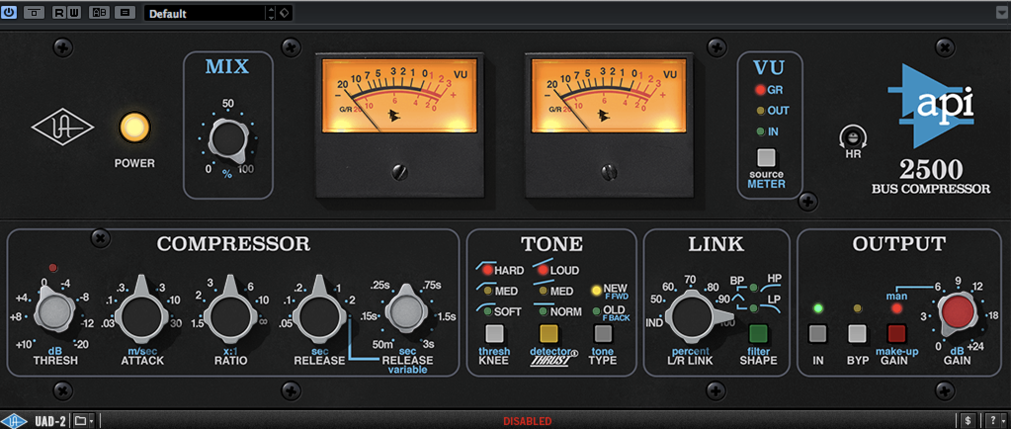This screenshot has height=429, width=1011.
Task: Select LOUD thrust setting
Action: (x=543, y=270)
